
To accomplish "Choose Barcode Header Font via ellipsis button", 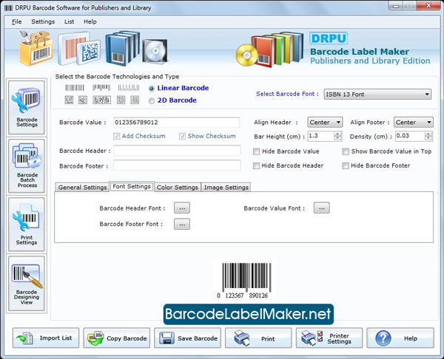I will pos(182,208).
